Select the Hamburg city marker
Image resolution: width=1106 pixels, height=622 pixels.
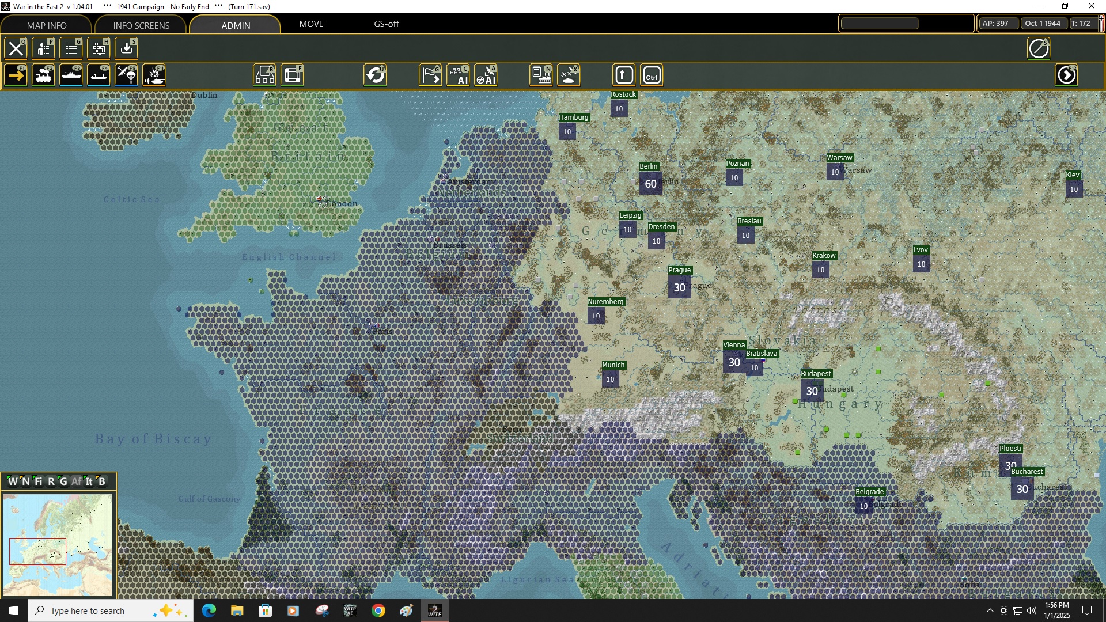point(567,131)
